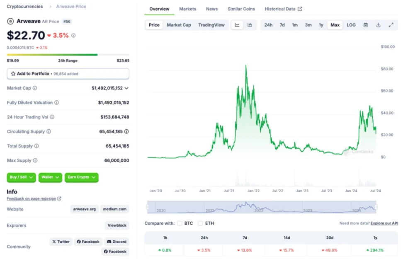This screenshot has width=403, height=259.
Task: Open the arweave.org website link
Action: pyautogui.click(x=85, y=209)
